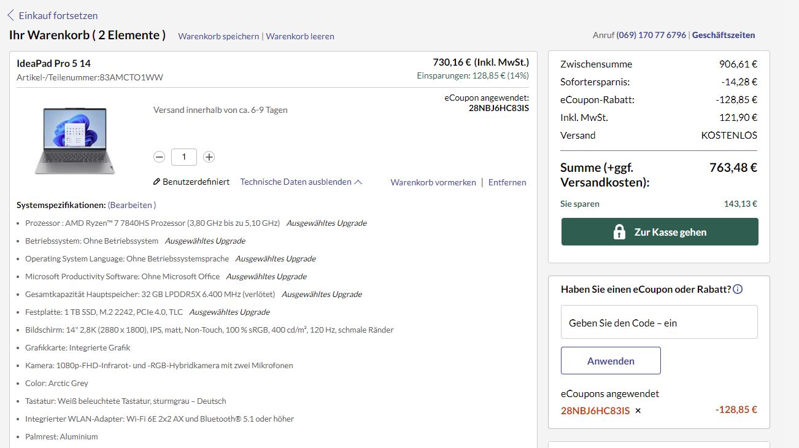Click the quantity field showing 1

(184, 157)
